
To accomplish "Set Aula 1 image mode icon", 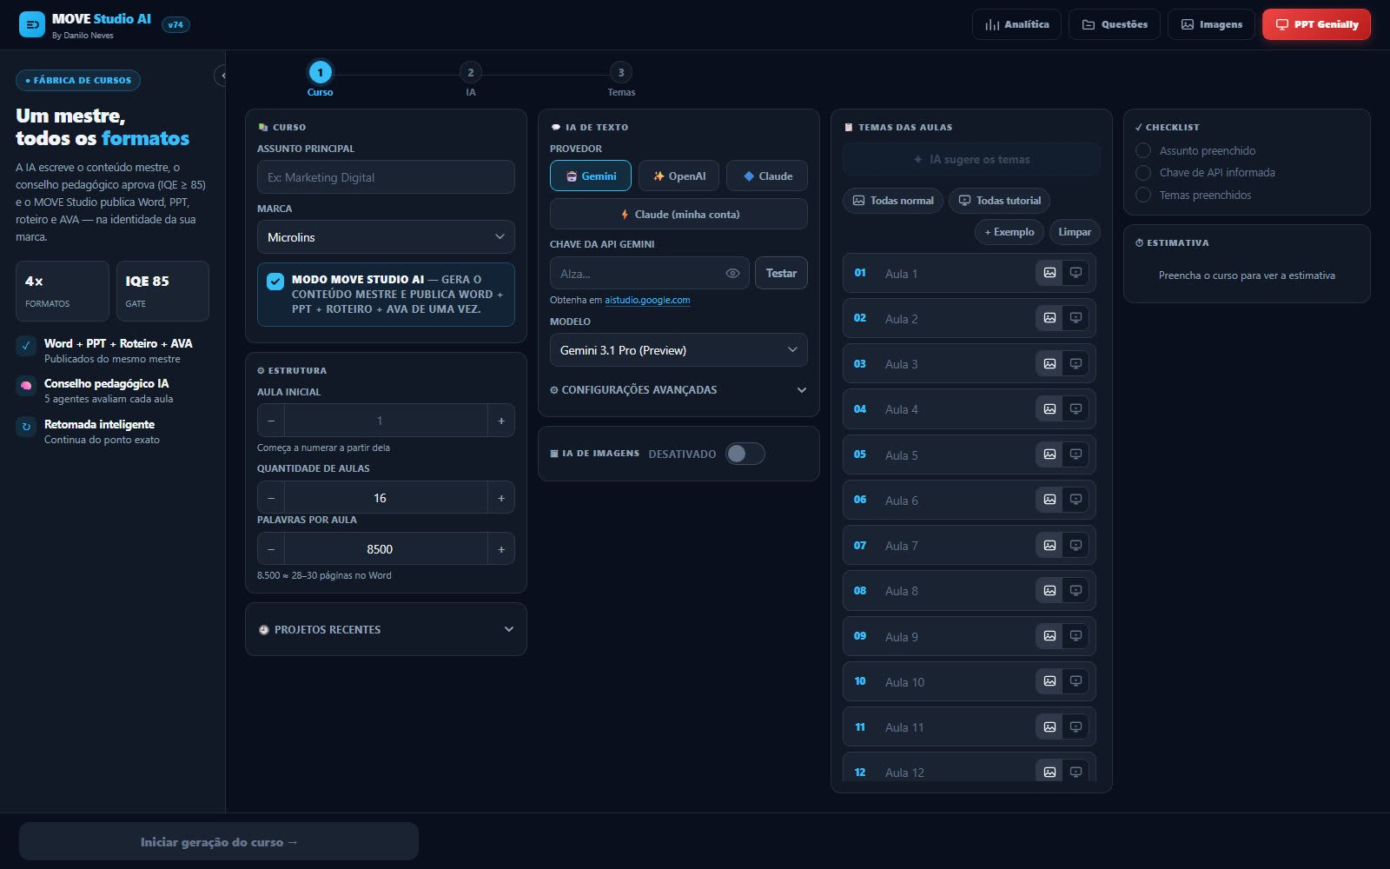I will (1049, 273).
